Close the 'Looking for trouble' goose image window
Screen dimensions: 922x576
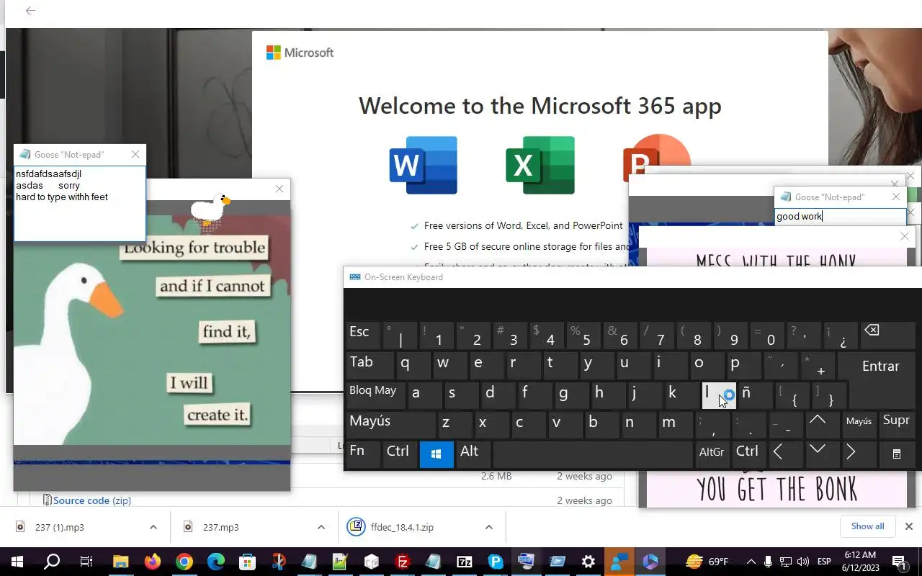279,189
